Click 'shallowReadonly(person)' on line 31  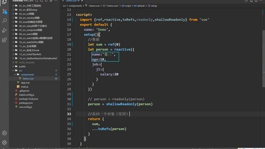pos(129,104)
